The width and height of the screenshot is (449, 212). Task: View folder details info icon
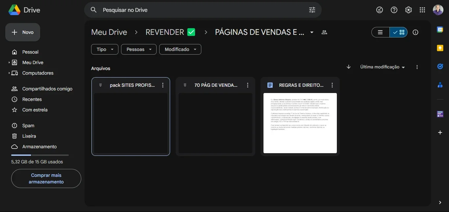pyautogui.click(x=415, y=32)
